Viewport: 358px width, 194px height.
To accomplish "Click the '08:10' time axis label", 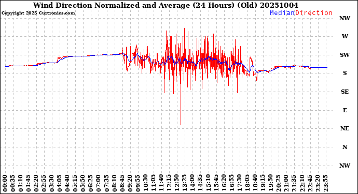I will coord(114,184).
